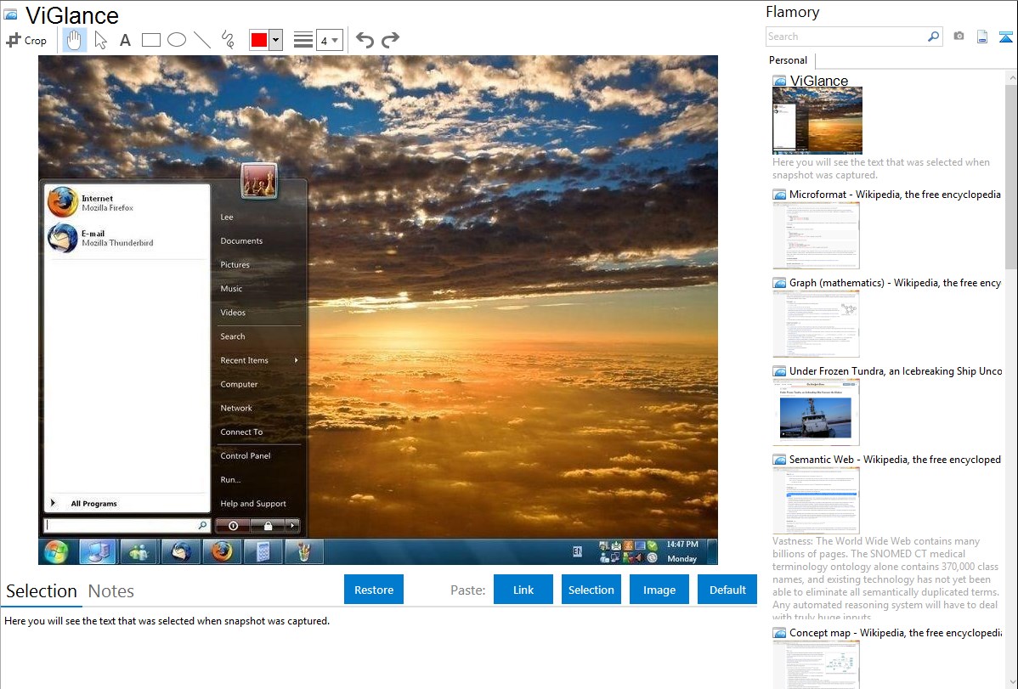The image size is (1018, 689).
Task: Choose the arrow pointer tool
Action: point(100,40)
